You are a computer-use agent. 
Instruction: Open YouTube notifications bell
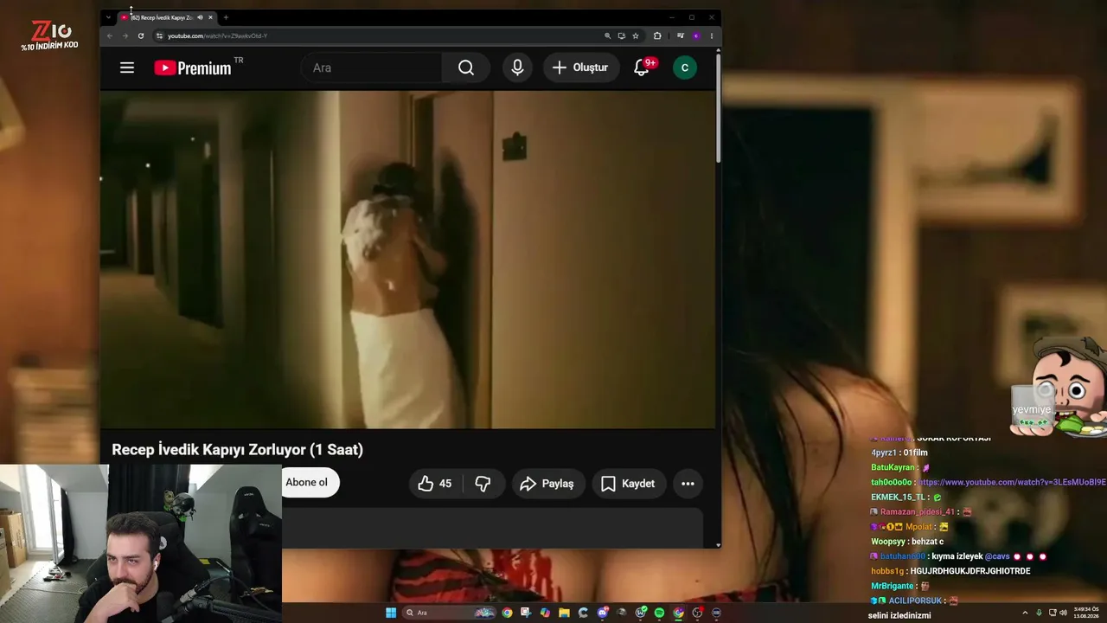(x=642, y=67)
